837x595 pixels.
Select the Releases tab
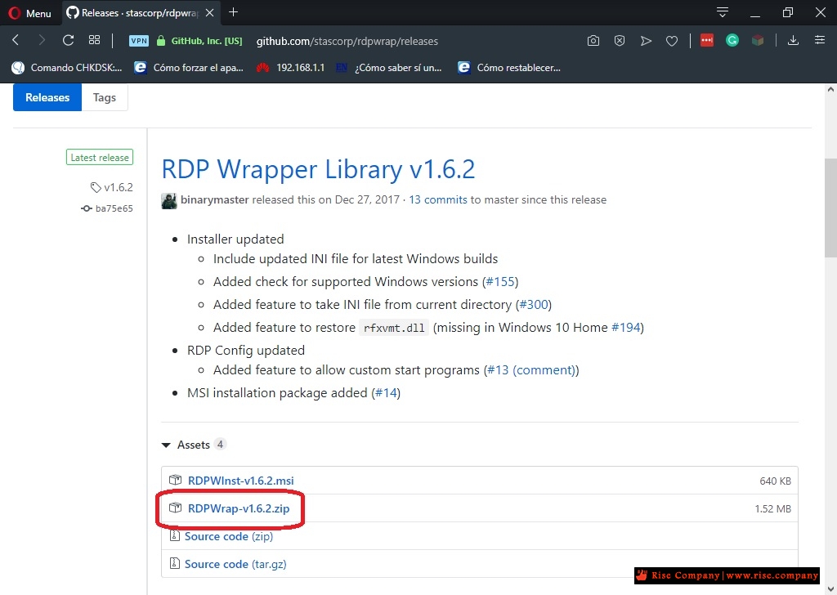tap(47, 97)
